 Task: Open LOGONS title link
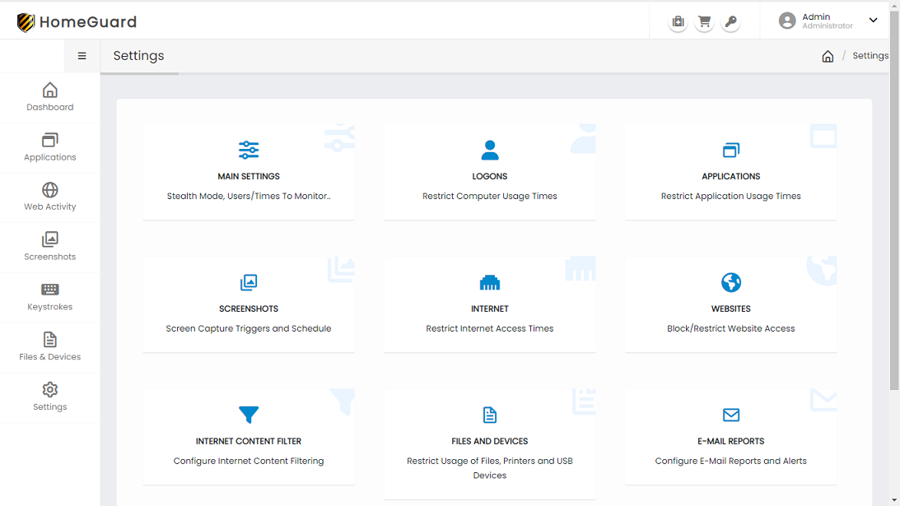coord(490,177)
